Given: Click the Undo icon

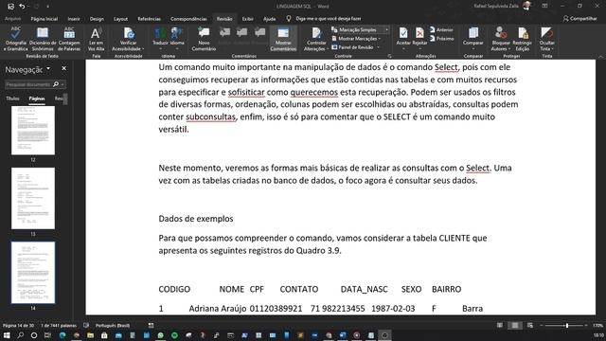Looking at the screenshot, I should click(22, 7).
